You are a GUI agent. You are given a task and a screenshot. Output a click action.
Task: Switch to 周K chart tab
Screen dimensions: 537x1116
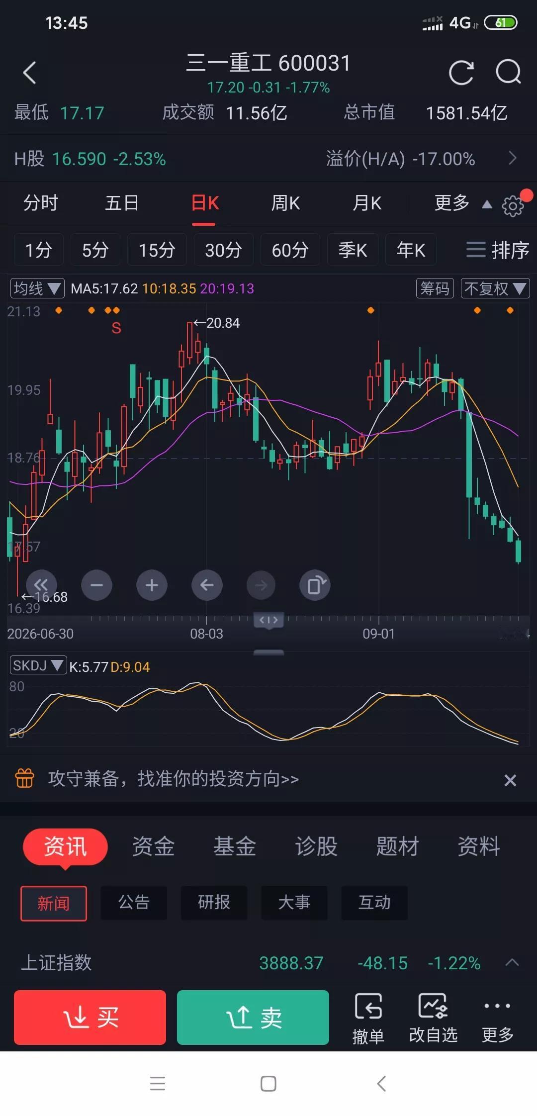[285, 203]
